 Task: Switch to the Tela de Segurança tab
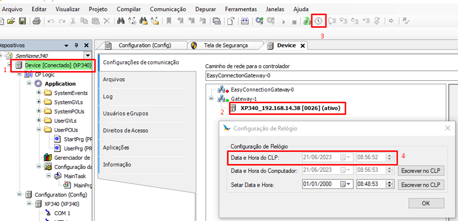tap(225, 45)
